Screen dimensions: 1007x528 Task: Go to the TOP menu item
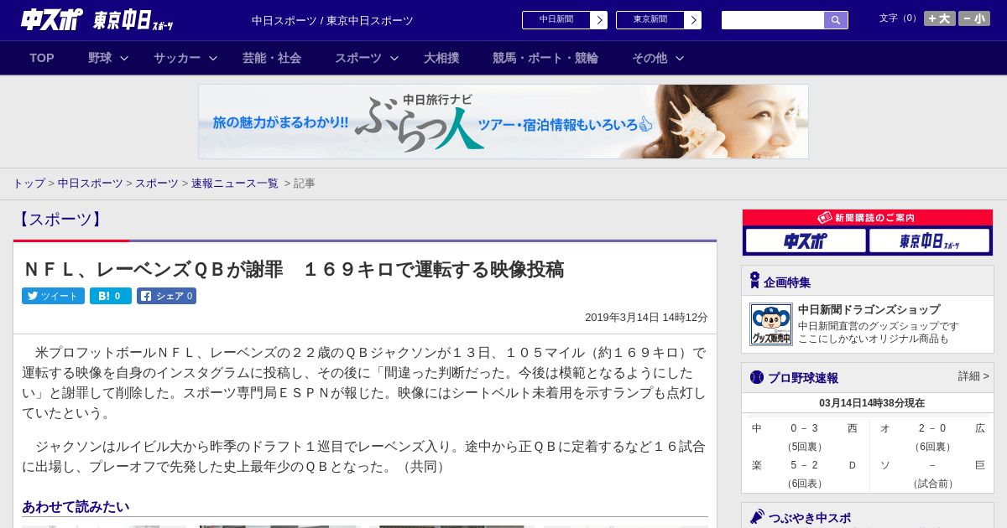pos(42,58)
